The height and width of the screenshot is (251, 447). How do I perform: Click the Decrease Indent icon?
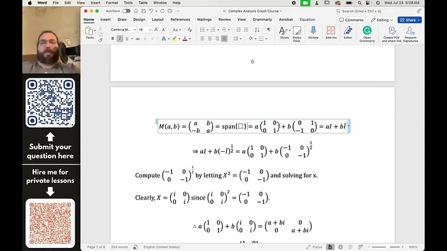point(239,29)
